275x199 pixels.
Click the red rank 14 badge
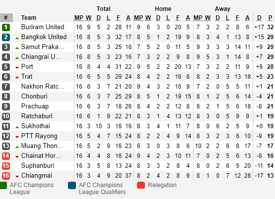tap(6, 156)
